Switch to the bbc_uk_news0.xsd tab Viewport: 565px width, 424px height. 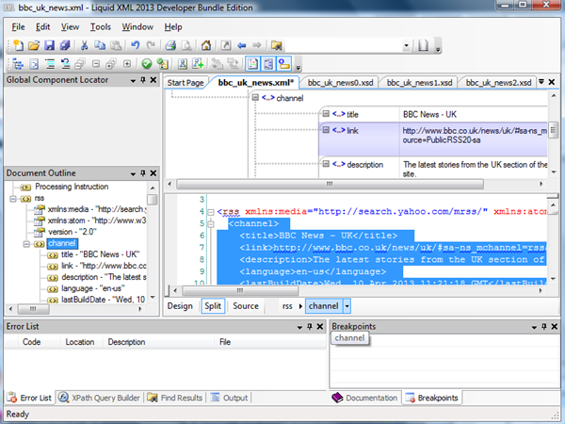coord(340,83)
